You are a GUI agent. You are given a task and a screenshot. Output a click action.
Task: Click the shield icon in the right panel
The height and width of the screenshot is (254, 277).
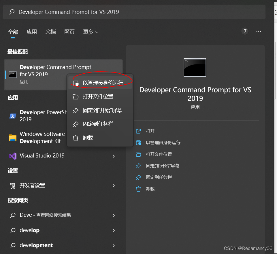[x=138, y=143]
